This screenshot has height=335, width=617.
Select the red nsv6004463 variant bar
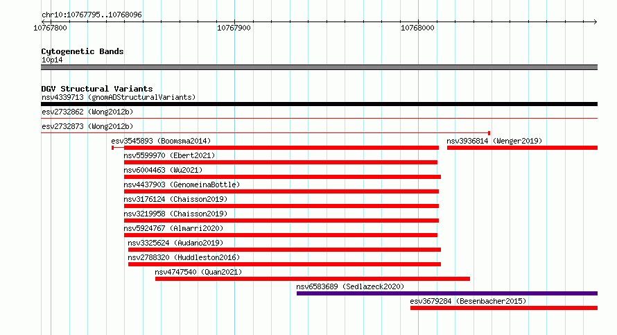(x=282, y=177)
